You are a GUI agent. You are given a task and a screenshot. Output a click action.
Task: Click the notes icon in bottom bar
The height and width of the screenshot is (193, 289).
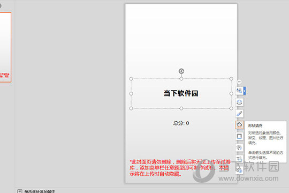[x=20, y=191]
